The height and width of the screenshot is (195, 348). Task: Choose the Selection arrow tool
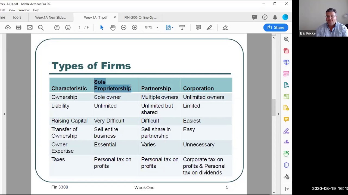[x=102, y=27]
